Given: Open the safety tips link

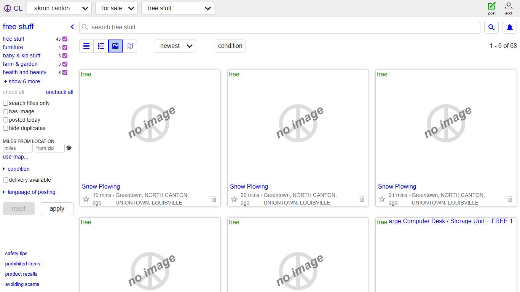Looking at the screenshot, I should 16,254.
